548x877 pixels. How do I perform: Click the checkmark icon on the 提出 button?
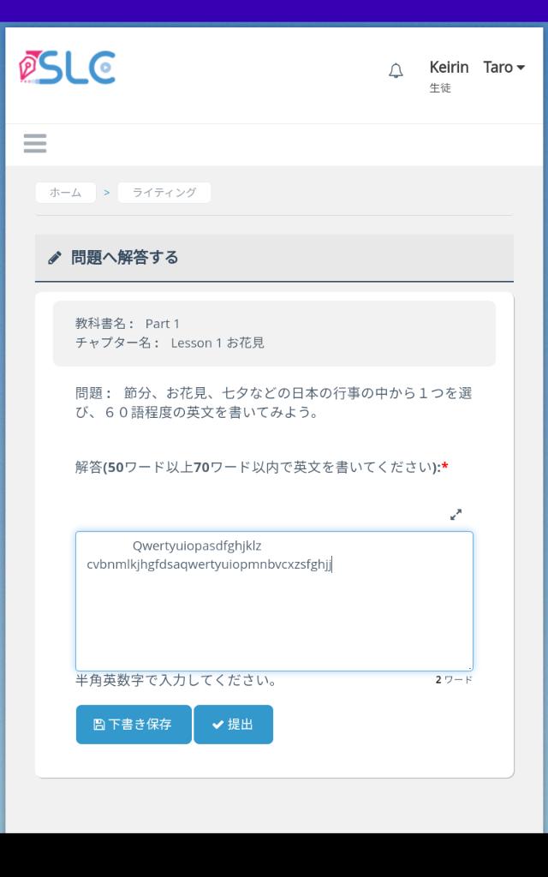point(217,725)
